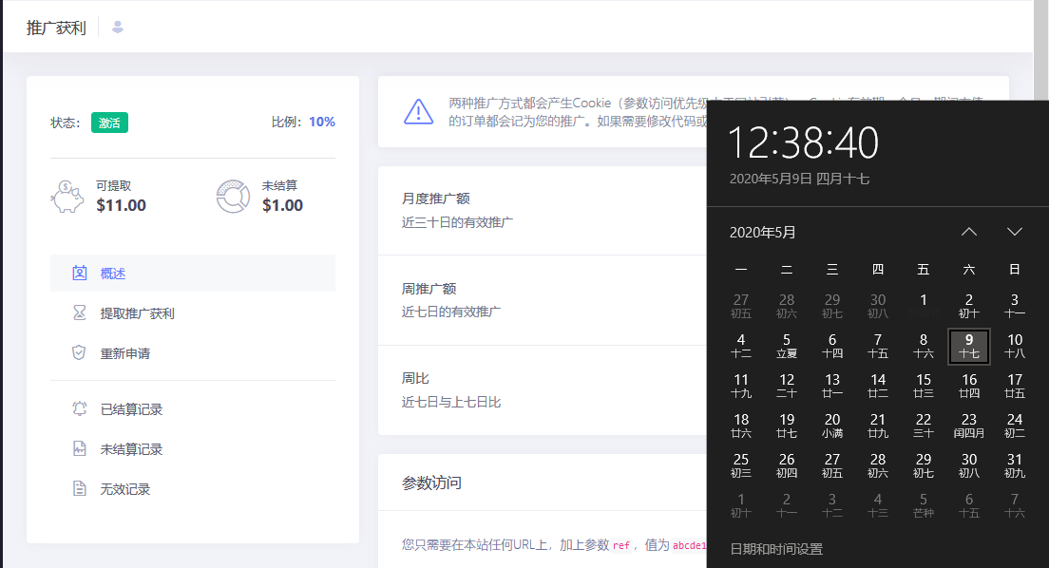Viewport: 1049px width, 568px height.
Task: Click the icon beside 已结算记录
Action: [x=80, y=409]
